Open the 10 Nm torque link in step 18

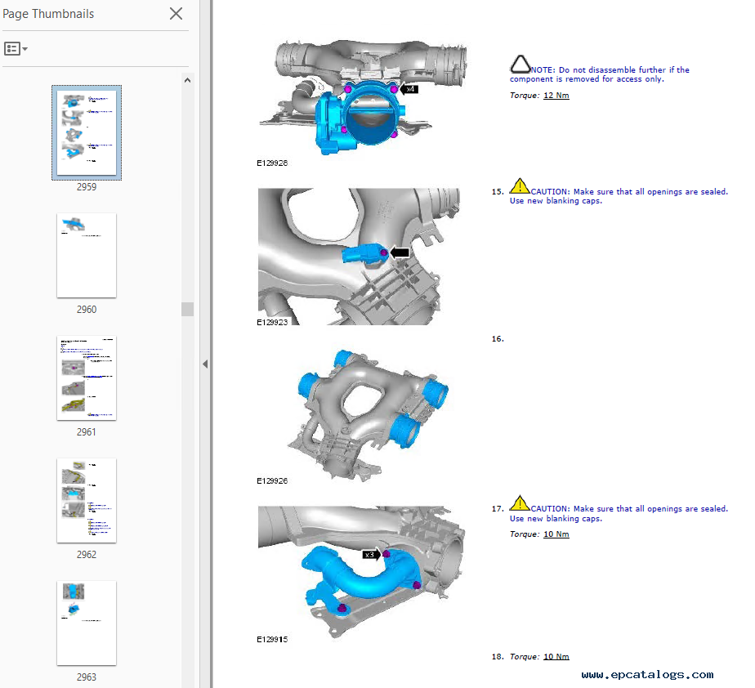556,657
